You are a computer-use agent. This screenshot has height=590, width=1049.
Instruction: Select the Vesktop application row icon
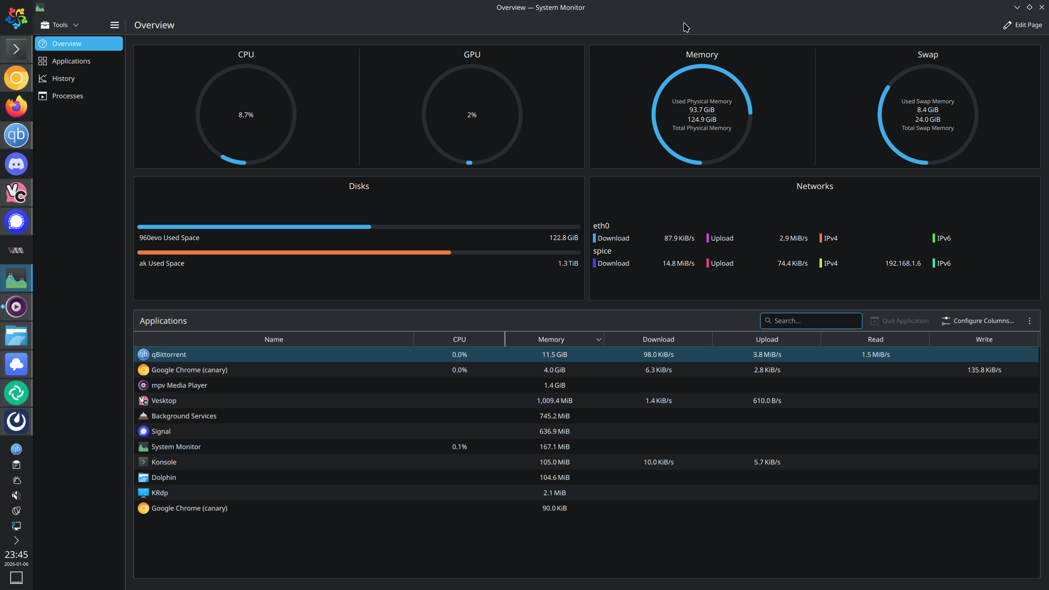(143, 401)
